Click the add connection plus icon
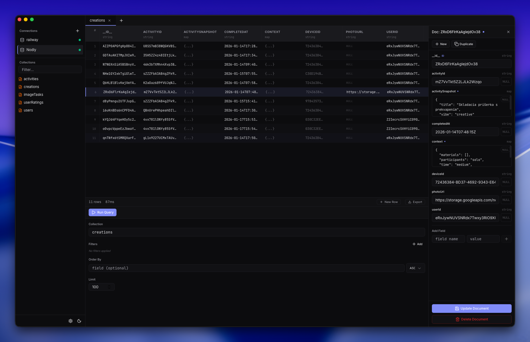This screenshot has height=342, width=530. click(78, 31)
